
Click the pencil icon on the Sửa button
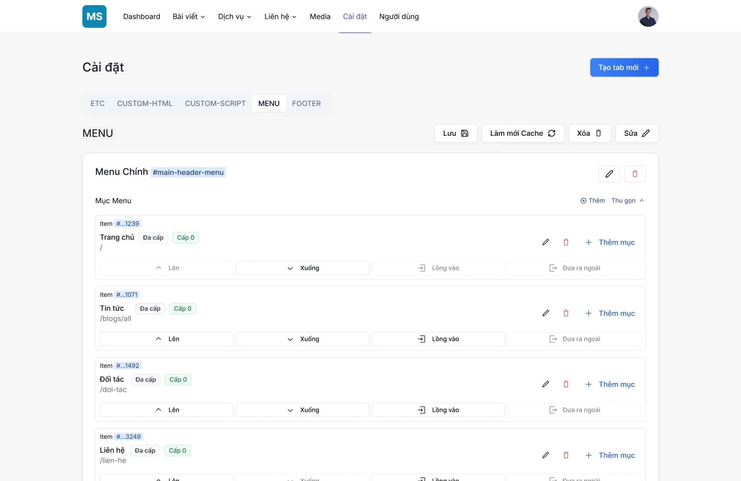[646, 133]
